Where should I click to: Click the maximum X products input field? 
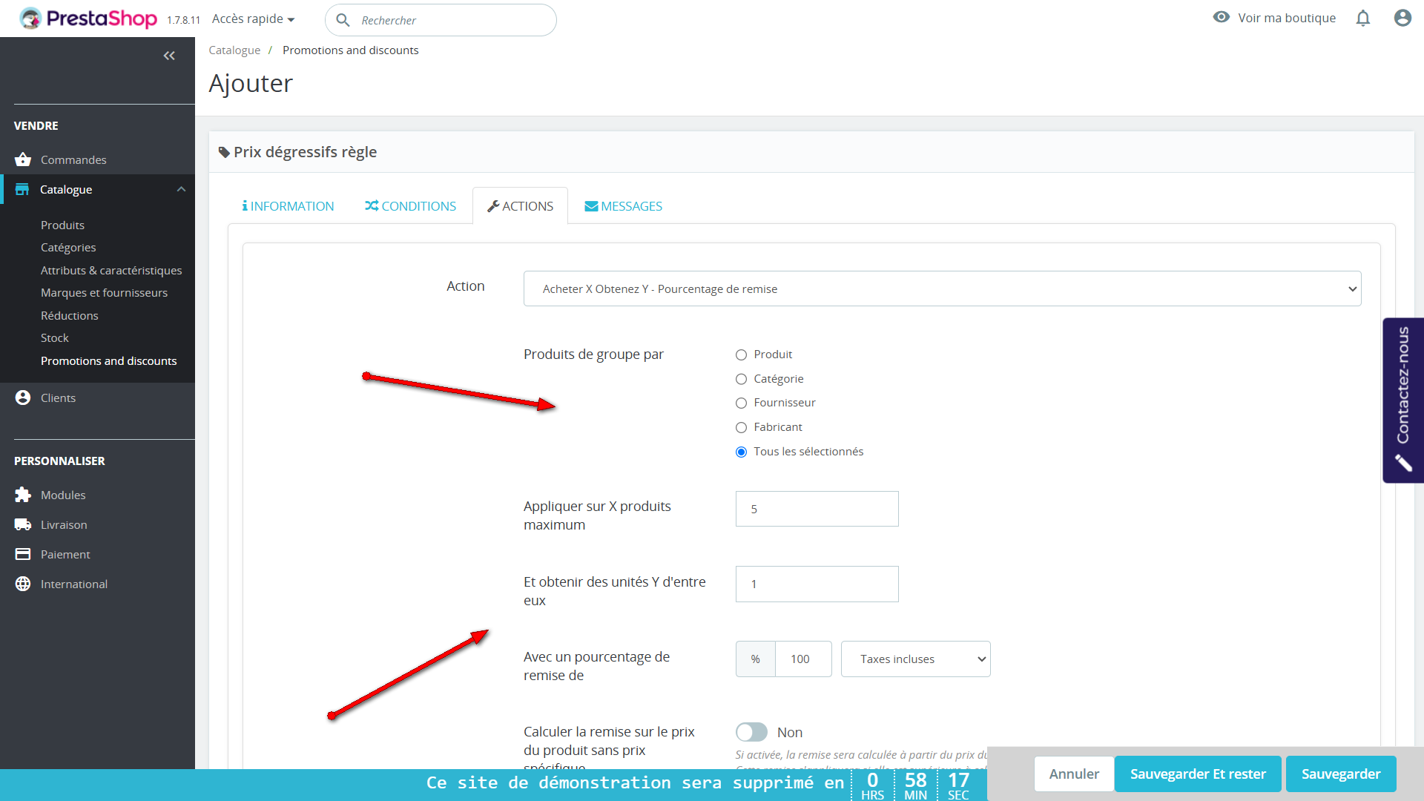click(817, 509)
